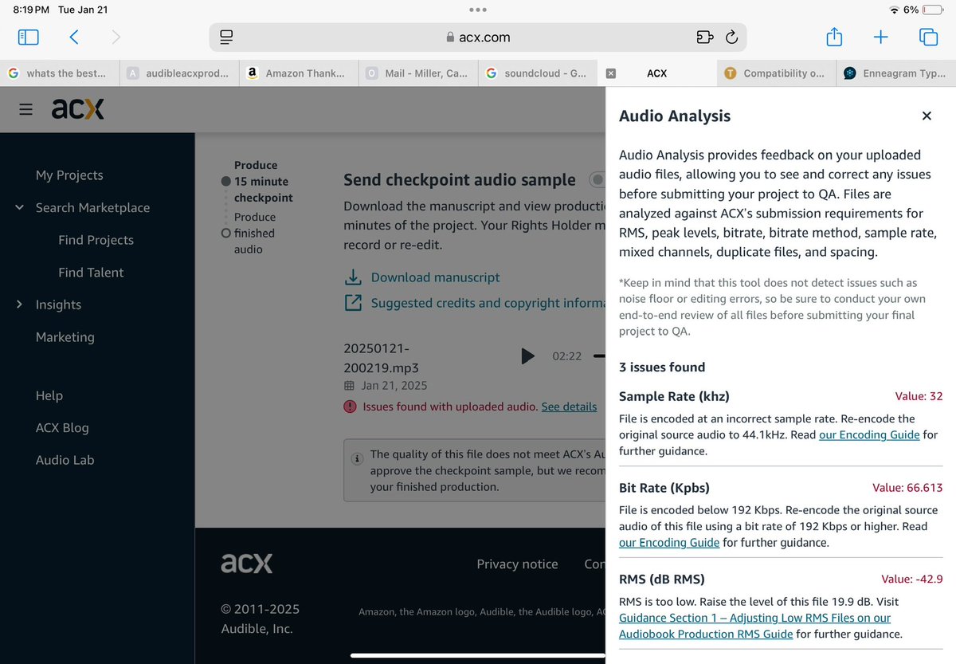Open the extensions icon in address bar
The height and width of the screenshot is (664, 956).
(x=703, y=37)
